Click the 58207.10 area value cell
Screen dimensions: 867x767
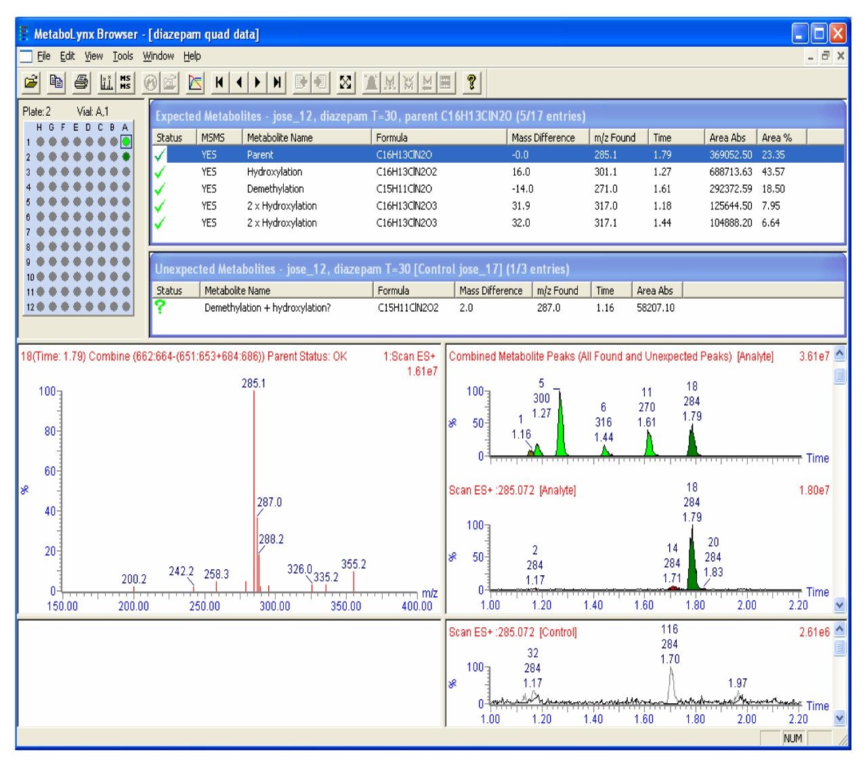click(x=656, y=308)
